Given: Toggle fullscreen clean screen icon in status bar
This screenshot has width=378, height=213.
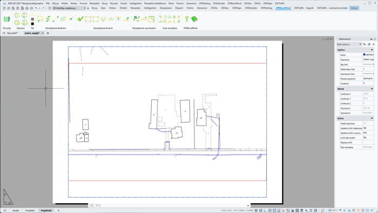Looking at the screenshot, I should click(367, 211).
